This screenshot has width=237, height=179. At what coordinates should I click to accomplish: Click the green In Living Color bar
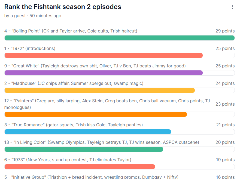(84, 149)
